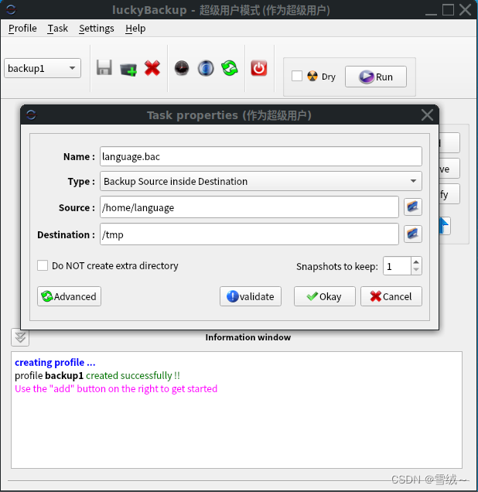This screenshot has width=478, height=492.
Task: Click the Run button
Action: (x=376, y=77)
